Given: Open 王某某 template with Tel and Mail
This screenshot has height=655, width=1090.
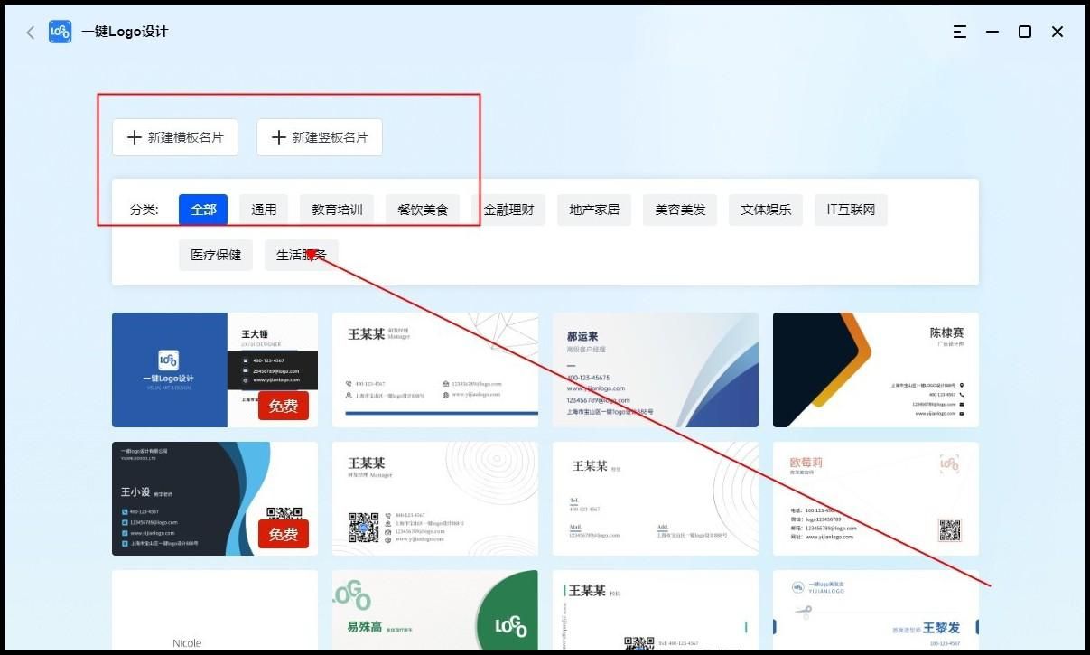Looking at the screenshot, I should [x=656, y=499].
